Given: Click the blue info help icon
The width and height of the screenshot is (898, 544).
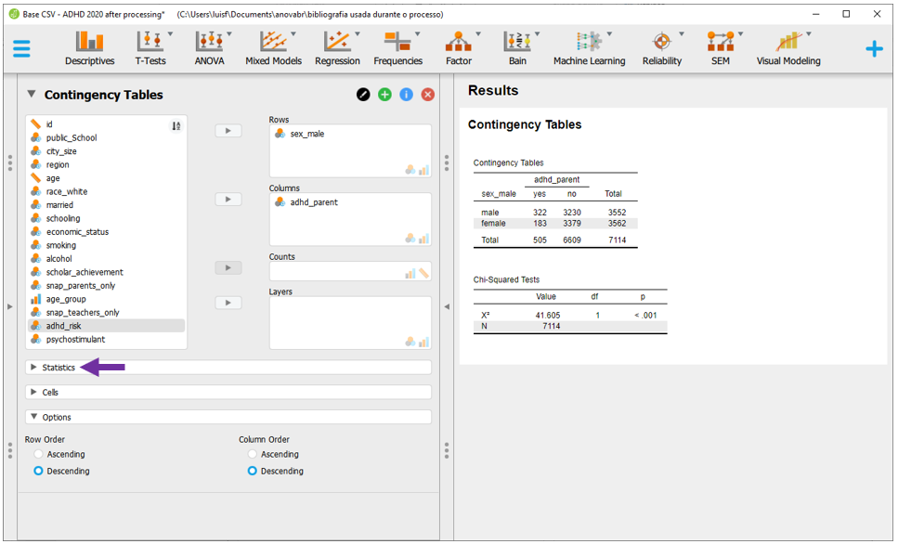Looking at the screenshot, I should pos(407,95).
